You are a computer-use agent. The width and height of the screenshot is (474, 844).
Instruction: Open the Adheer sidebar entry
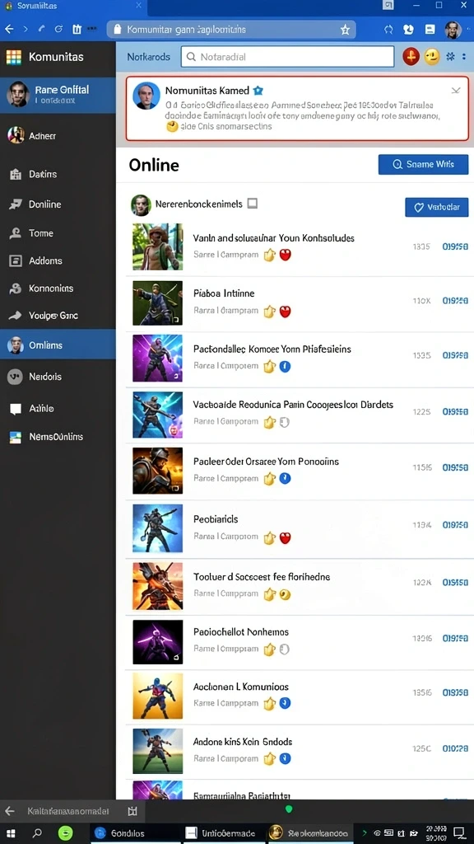click(58, 136)
